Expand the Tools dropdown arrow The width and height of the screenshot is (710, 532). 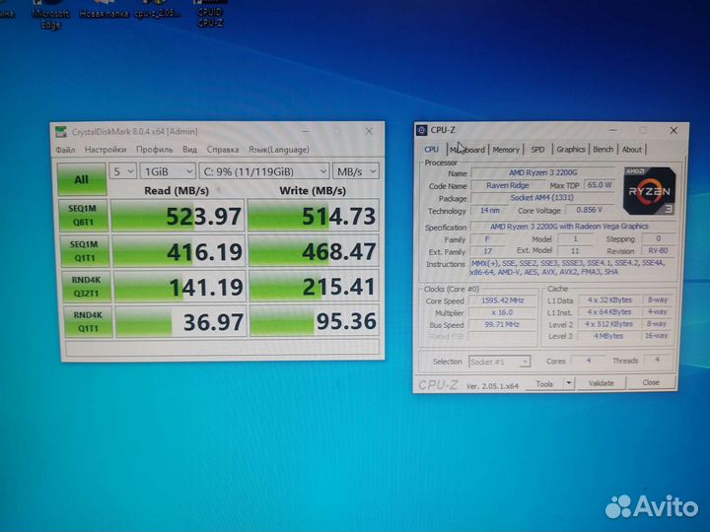coord(569,383)
